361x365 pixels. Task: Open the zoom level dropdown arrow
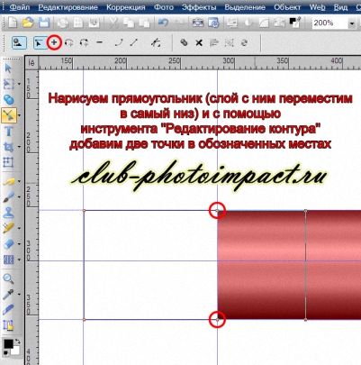(352, 23)
